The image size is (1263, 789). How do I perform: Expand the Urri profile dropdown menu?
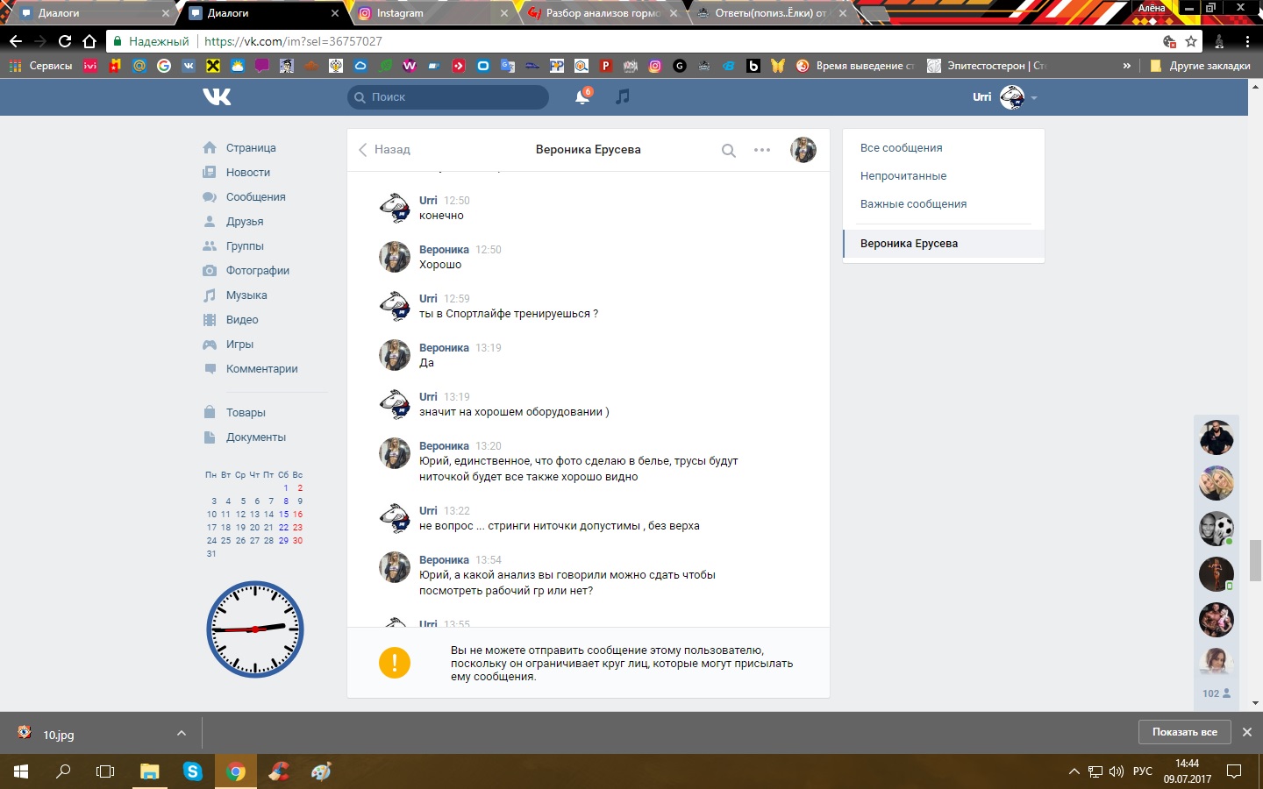(1034, 98)
